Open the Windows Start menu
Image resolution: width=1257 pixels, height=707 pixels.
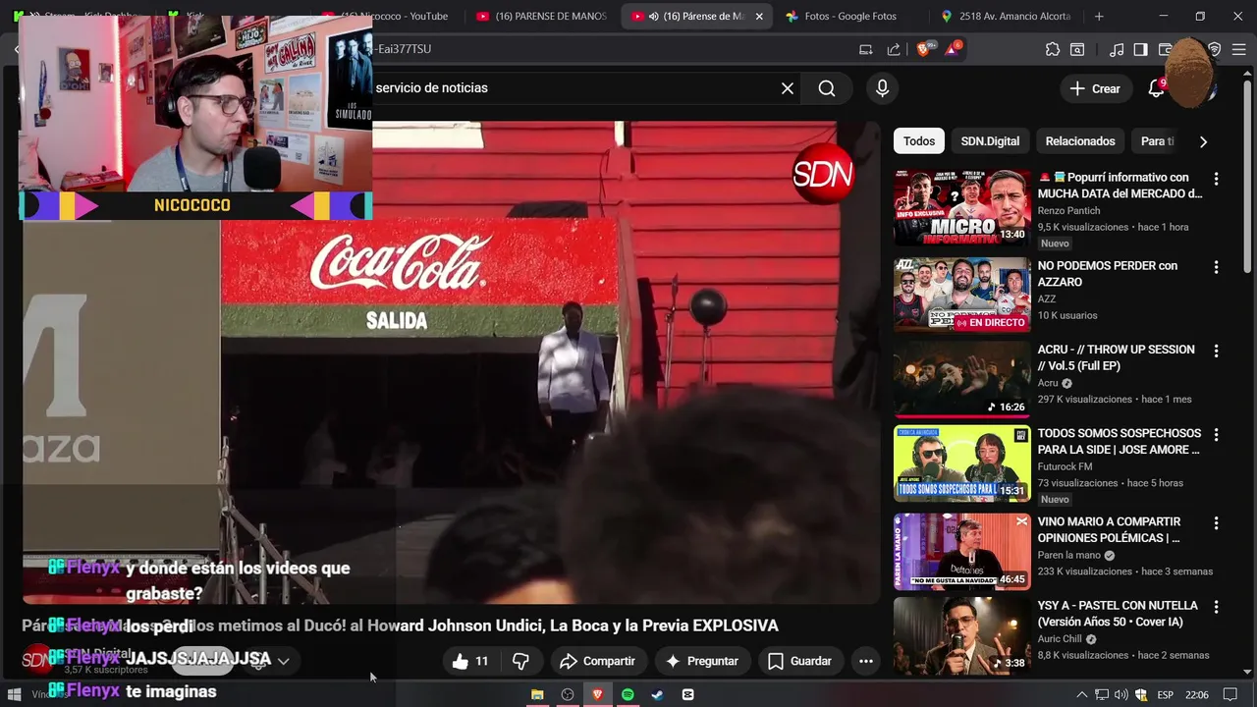pos(15,694)
